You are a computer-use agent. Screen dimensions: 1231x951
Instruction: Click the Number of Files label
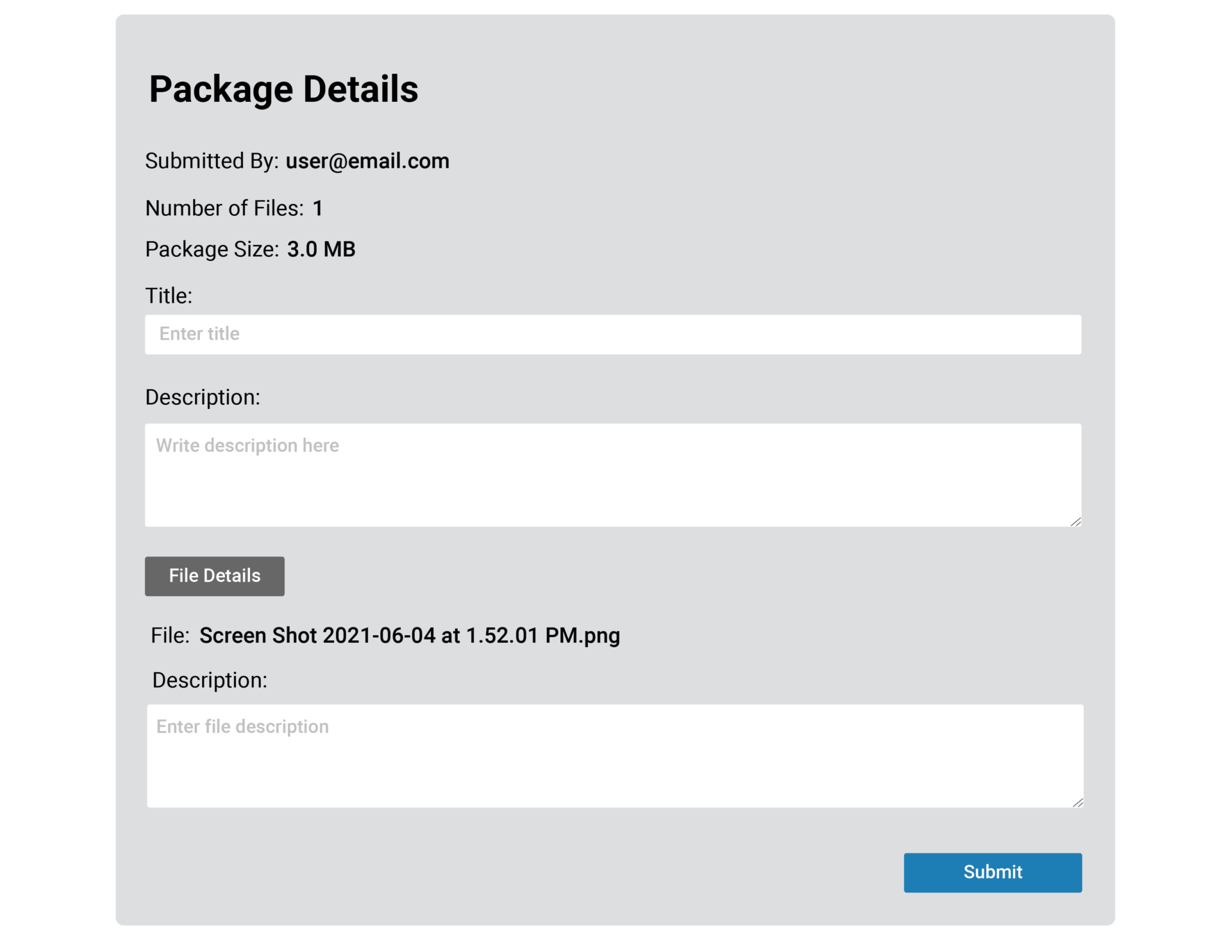[224, 208]
